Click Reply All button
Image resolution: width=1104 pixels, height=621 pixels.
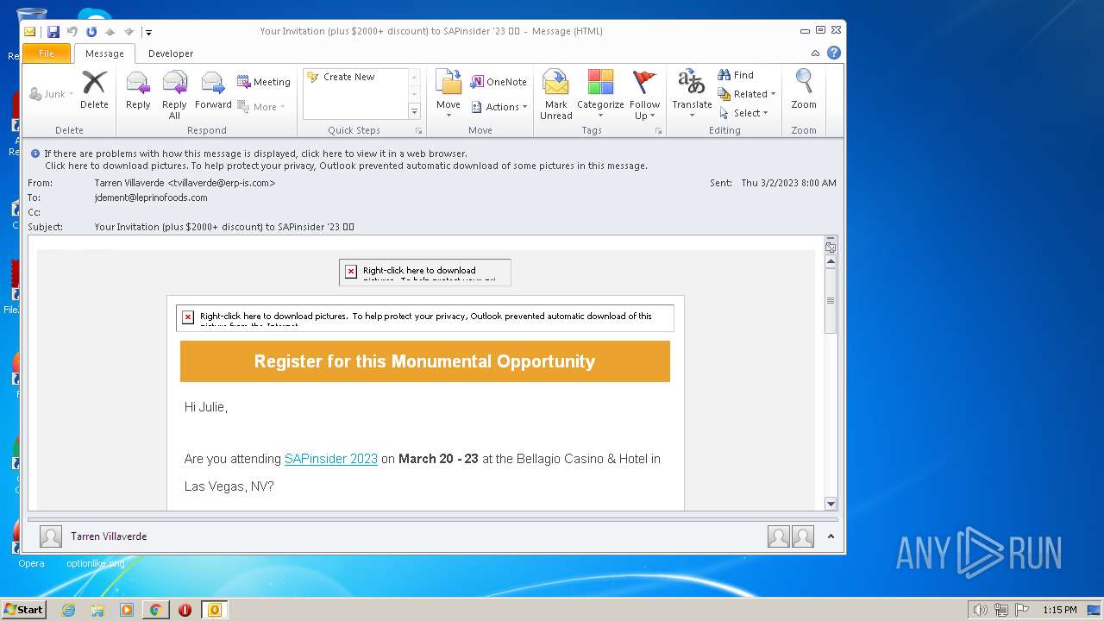[174, 95]
